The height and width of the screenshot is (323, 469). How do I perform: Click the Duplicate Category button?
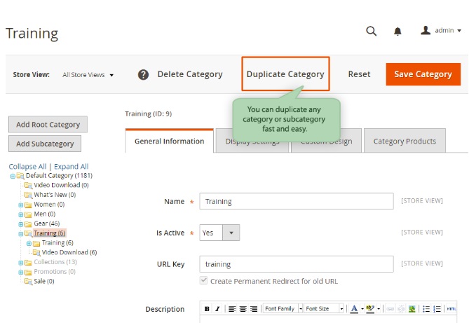pos(285,74)
